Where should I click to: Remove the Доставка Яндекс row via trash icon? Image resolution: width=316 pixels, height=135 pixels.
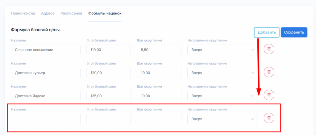pyautogui.click(x=269, y=95)
